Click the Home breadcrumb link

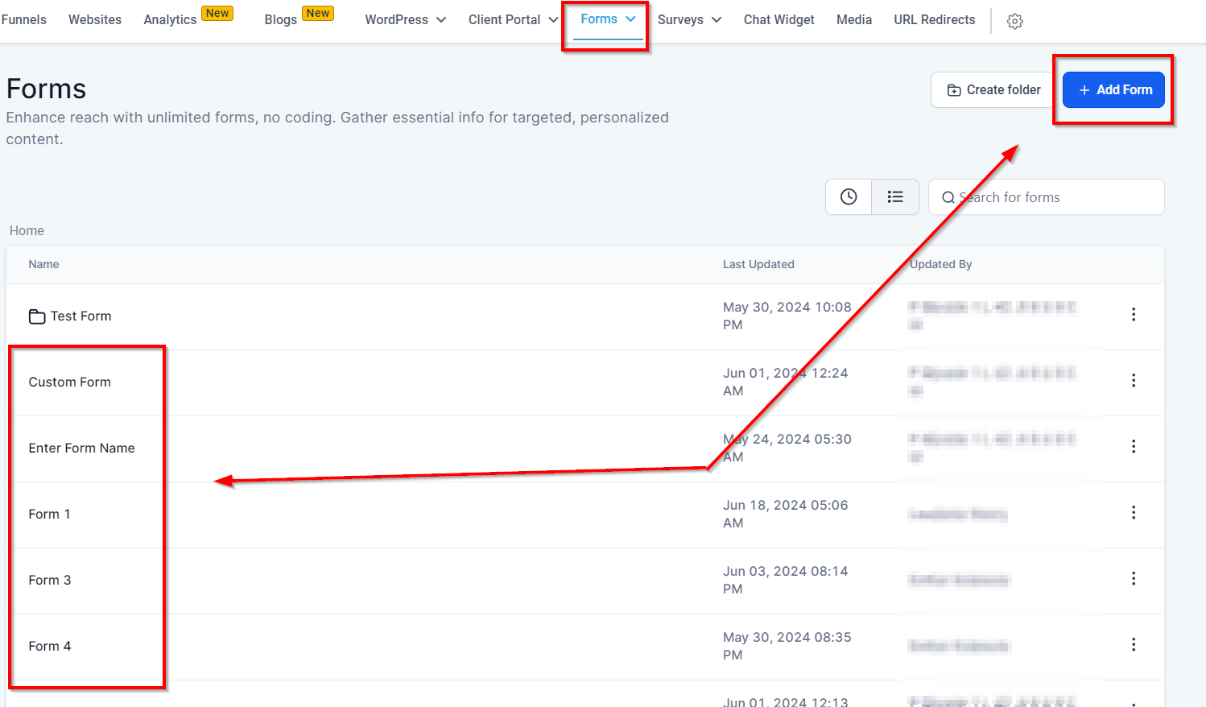pyautogui.click(x=27, y=230)
